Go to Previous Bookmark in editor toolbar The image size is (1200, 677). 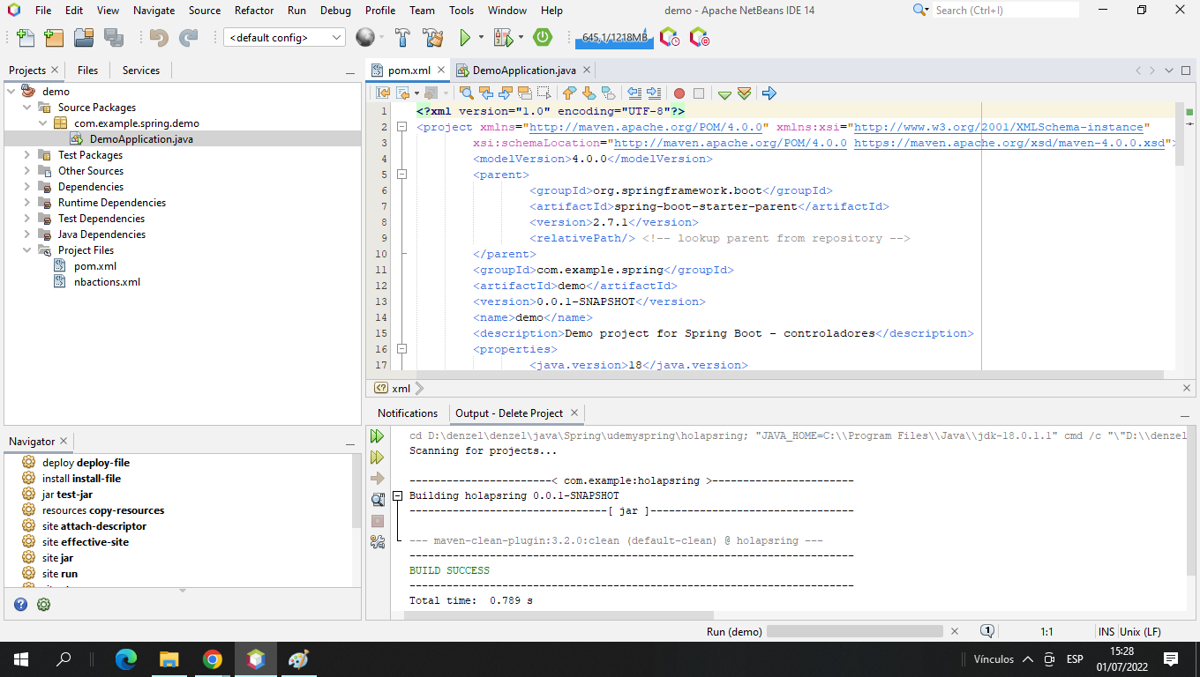569,93
